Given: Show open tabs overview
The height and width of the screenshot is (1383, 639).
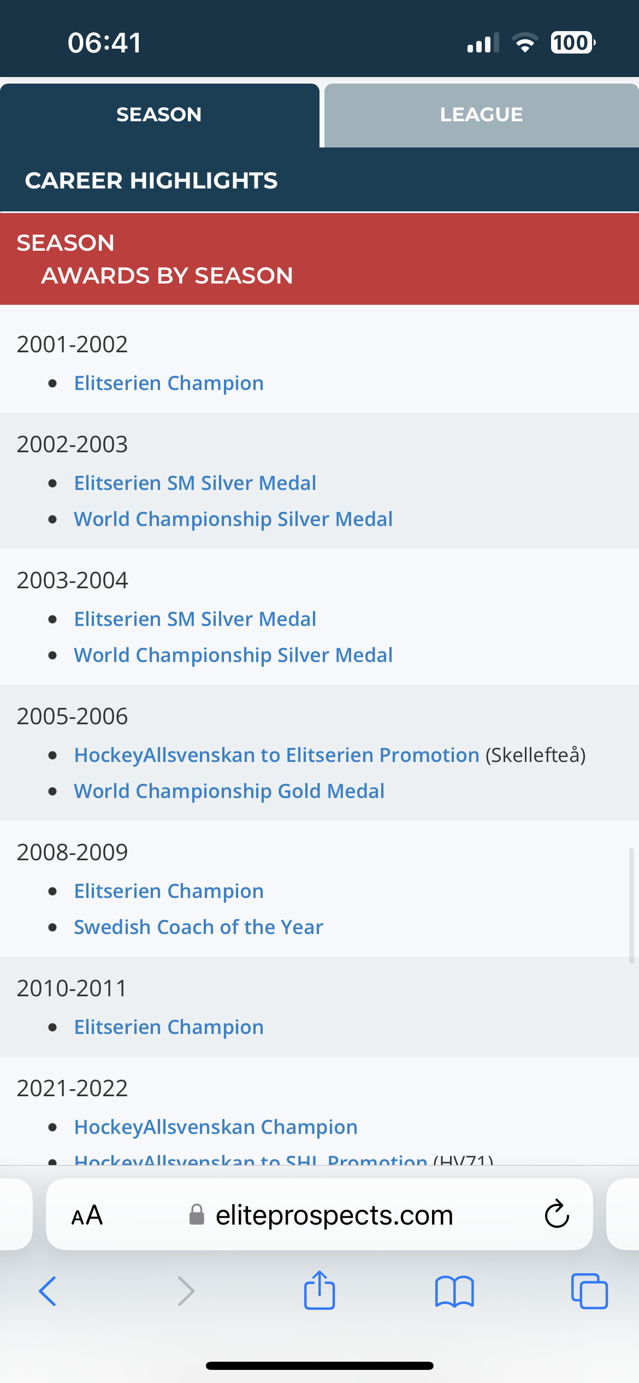Looking at the screenshot, I should (589, 1291).
